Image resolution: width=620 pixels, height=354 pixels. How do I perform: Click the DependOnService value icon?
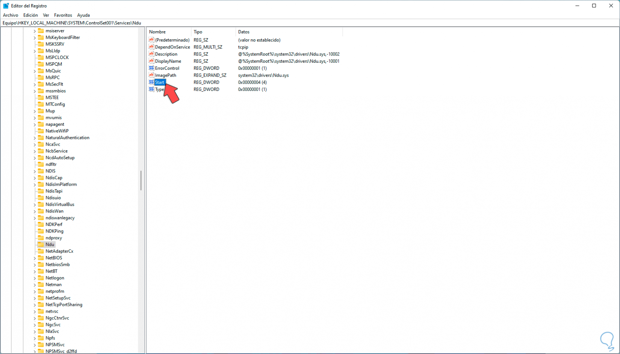coord(151,47)
